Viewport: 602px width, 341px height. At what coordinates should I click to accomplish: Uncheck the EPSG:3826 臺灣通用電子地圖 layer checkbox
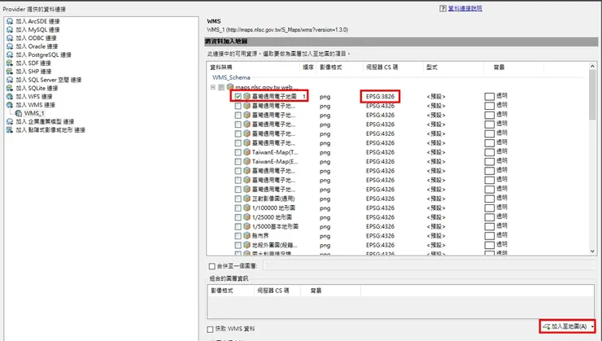[x=238, y=96]
